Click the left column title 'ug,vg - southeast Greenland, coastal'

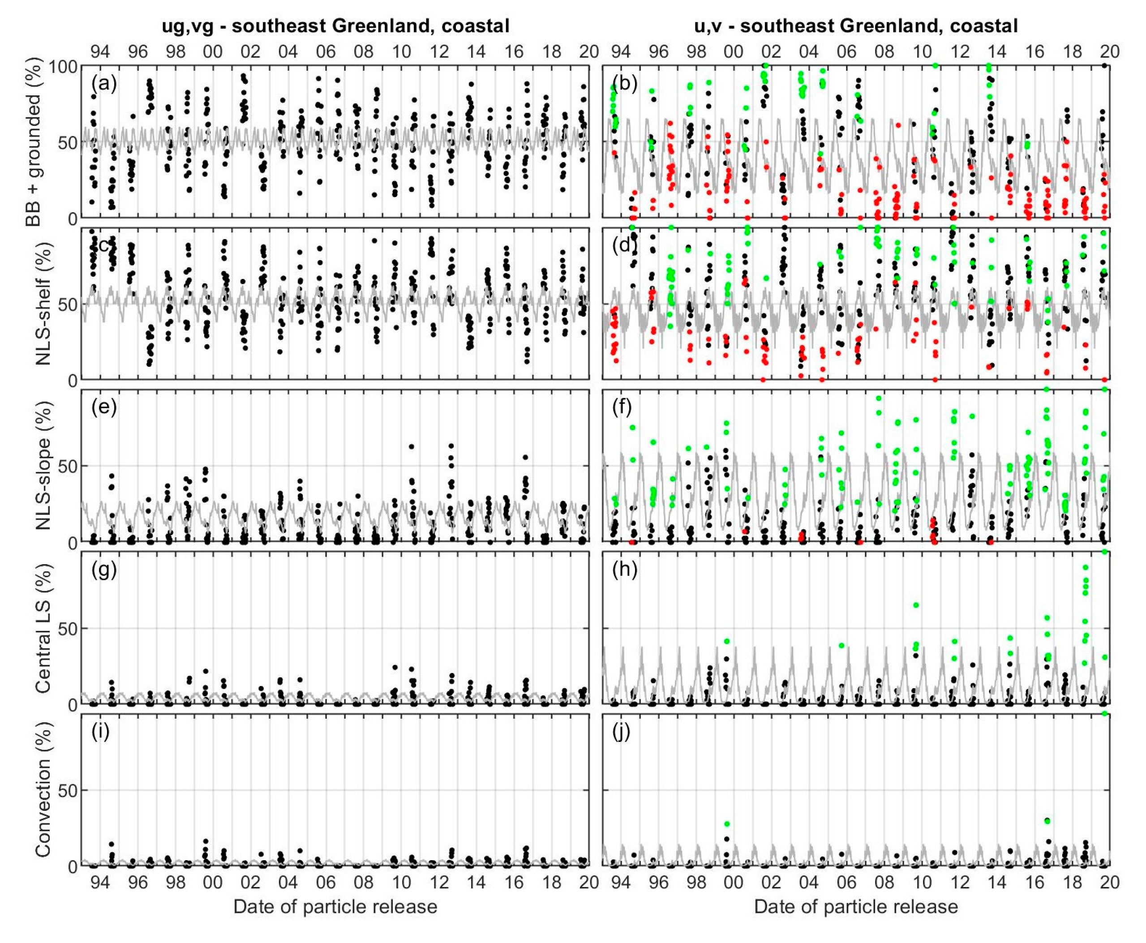point(336,26)
